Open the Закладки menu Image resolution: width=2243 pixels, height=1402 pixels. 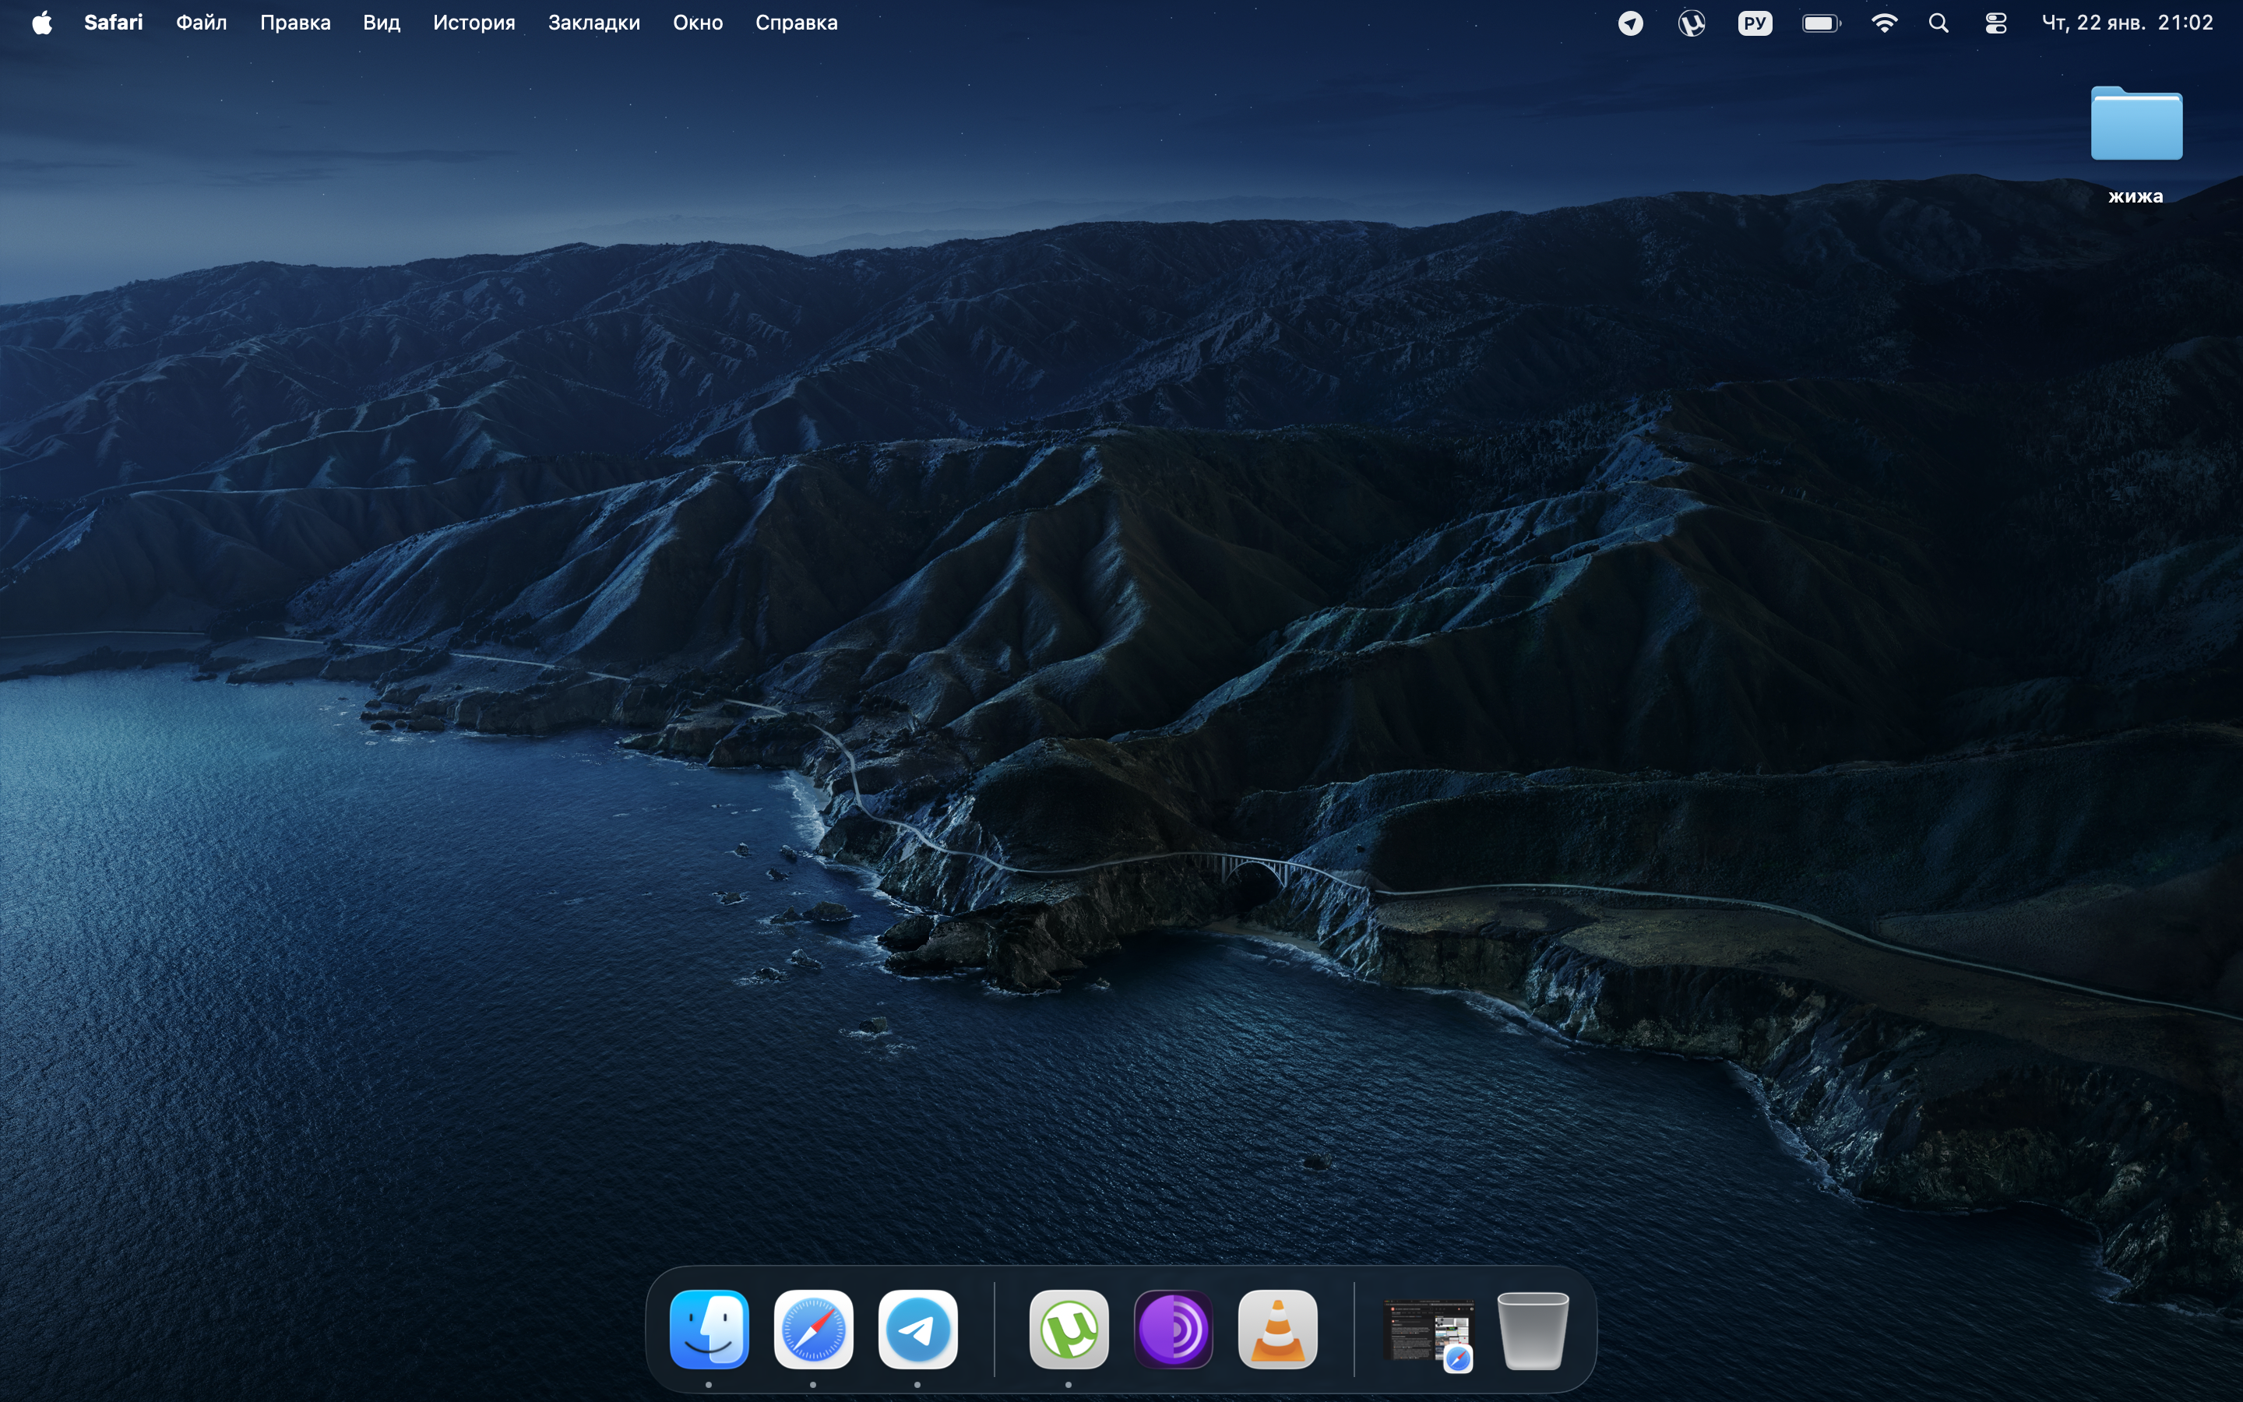tap(593, 23)
